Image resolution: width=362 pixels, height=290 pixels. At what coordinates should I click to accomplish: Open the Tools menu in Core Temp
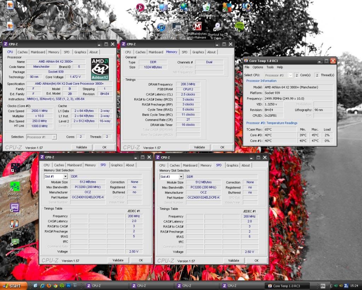click(270, 67)
